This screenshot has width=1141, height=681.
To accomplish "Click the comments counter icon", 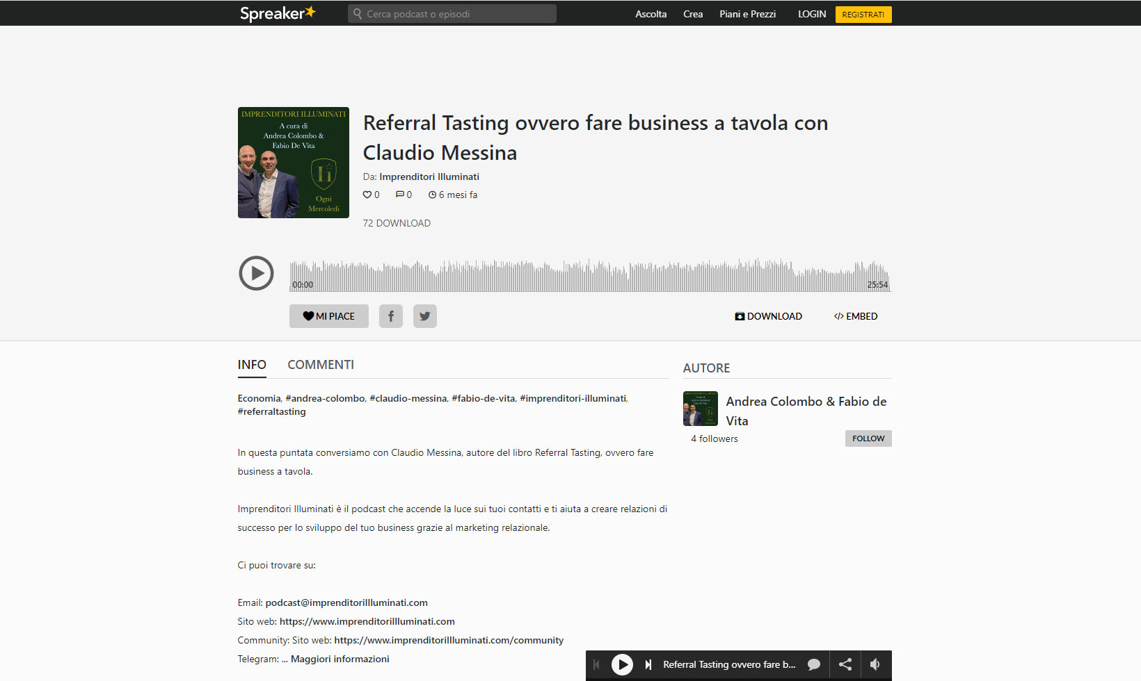I will coord(400,195).
